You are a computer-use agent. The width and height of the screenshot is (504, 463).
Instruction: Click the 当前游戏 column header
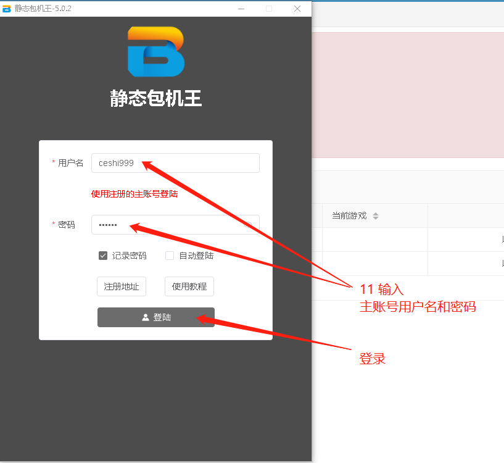point(349,215)
